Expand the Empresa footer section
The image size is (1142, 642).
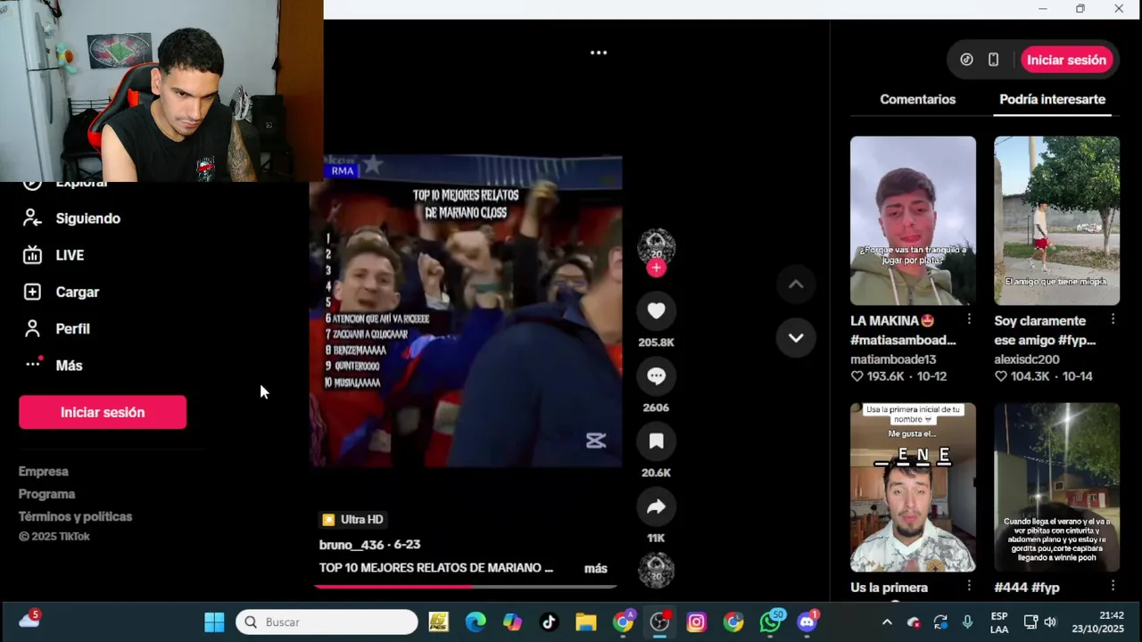(x=44, y=471)
